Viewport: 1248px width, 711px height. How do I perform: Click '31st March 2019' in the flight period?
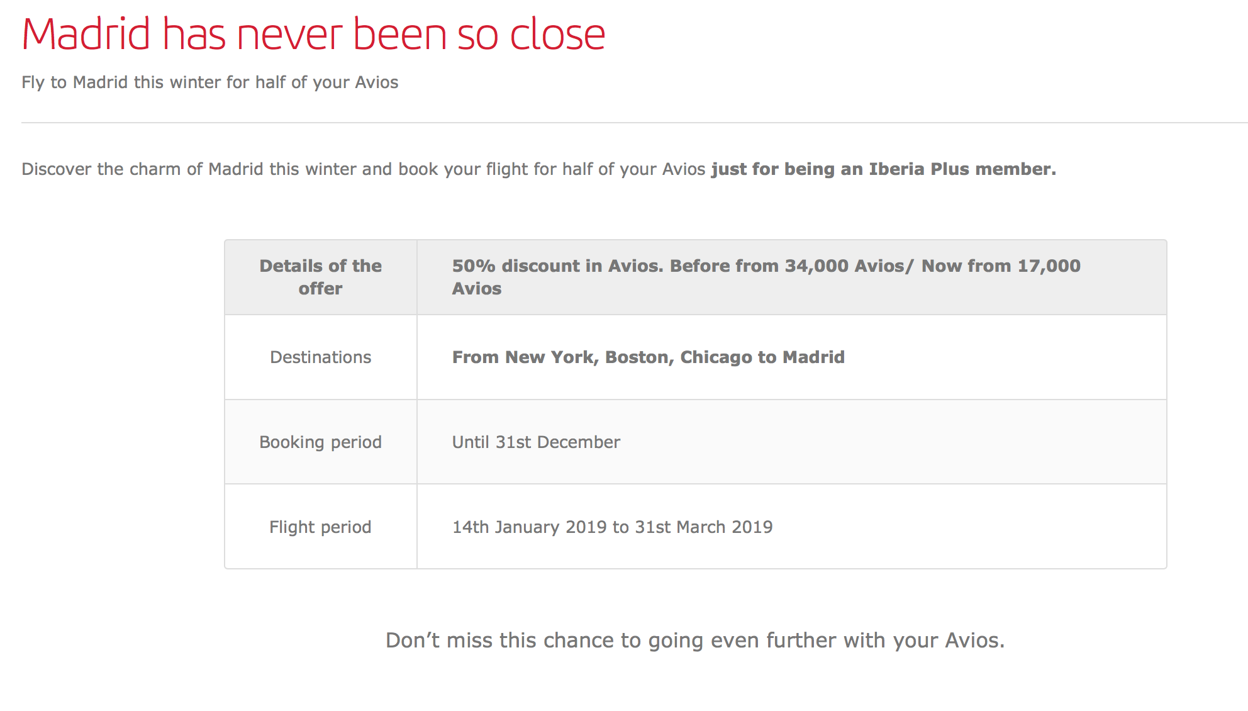(704, 527)
